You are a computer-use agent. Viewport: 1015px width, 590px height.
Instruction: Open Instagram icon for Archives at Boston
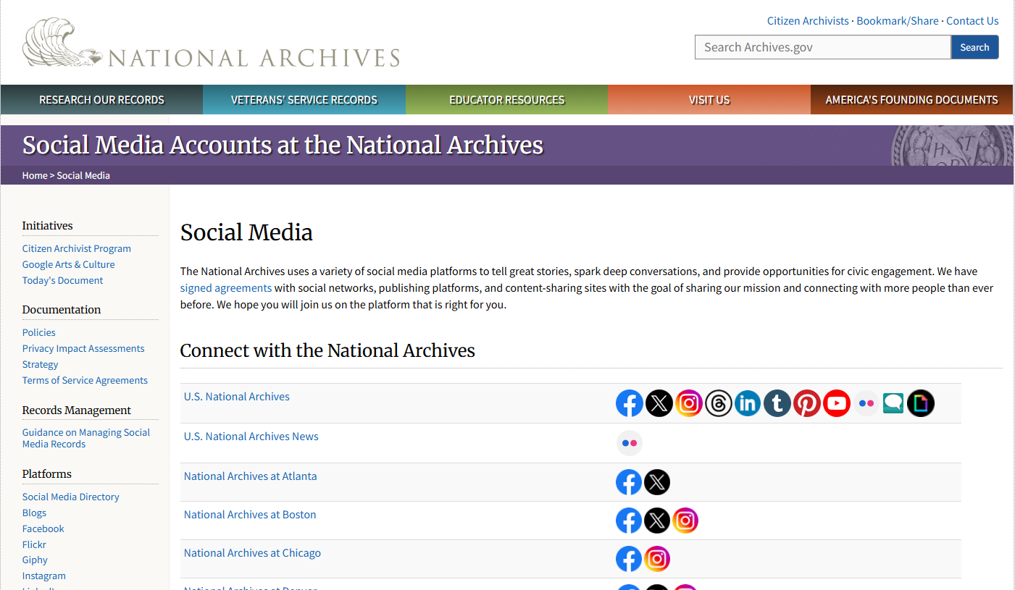click(685, 521)
